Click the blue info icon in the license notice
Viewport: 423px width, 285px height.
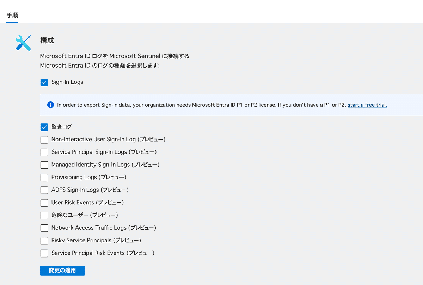pos(50,105)
